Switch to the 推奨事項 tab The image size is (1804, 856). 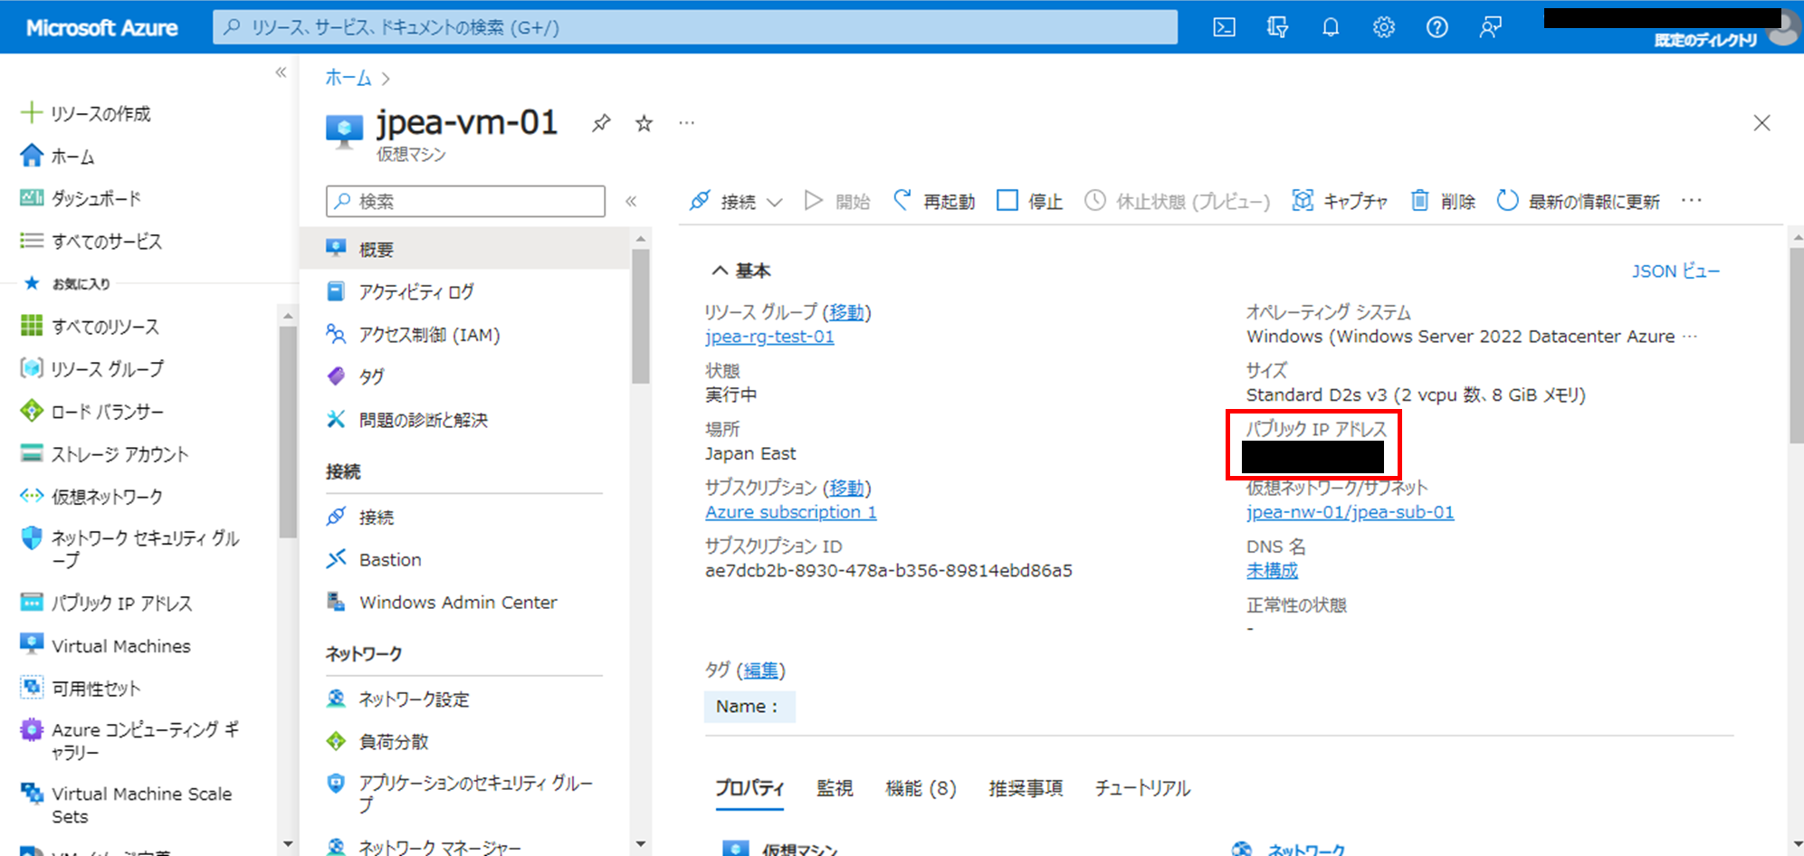[1026, 788]
